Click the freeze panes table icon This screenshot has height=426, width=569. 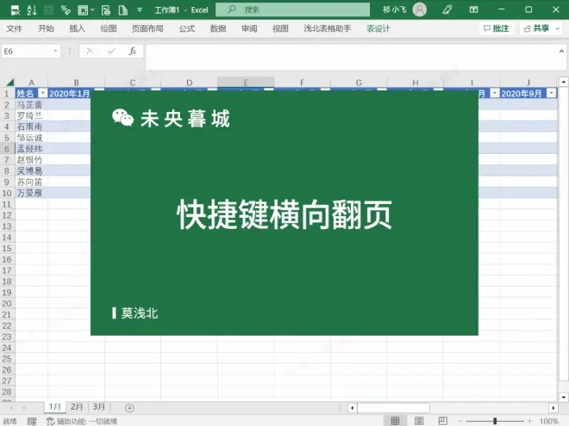83,10
